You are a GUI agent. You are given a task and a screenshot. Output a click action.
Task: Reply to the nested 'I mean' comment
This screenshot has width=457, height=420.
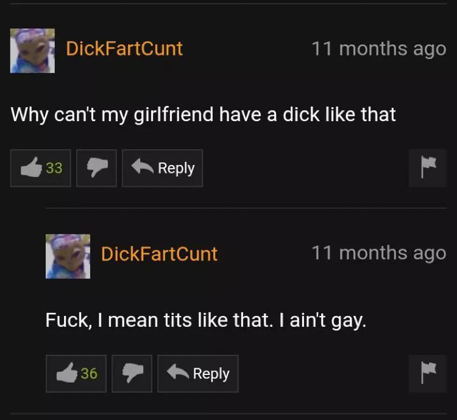198,373
